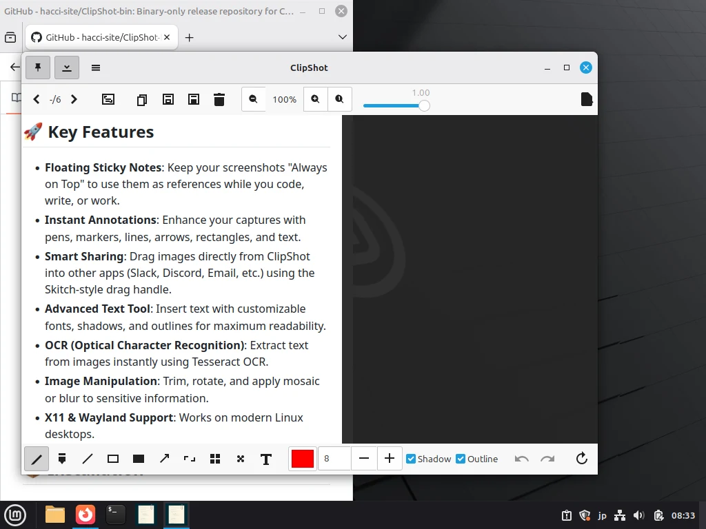This screenshot has height=529, width=706.
Task: Toggle the Shadow checkbox
Action: click(x=429, y=459)
